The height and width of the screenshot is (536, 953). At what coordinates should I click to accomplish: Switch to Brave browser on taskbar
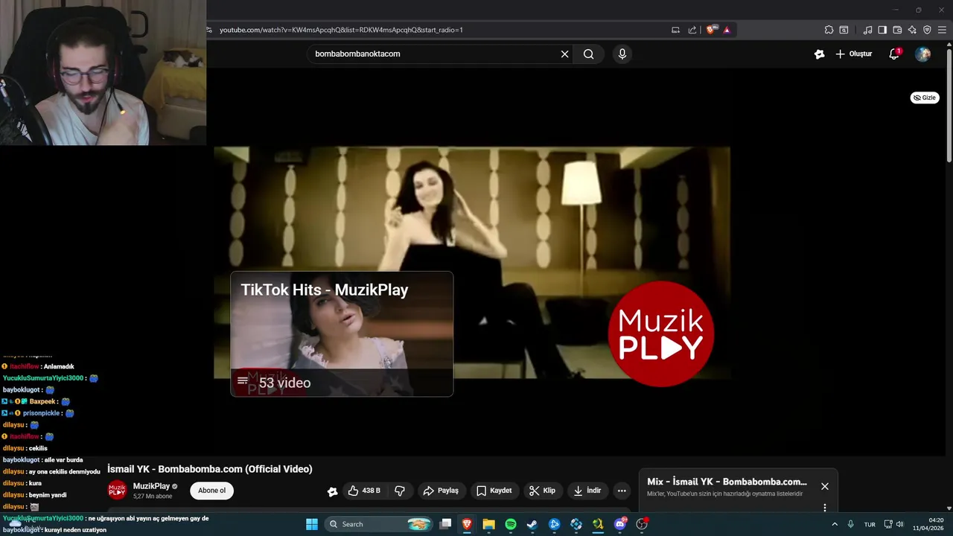[467, 524]
